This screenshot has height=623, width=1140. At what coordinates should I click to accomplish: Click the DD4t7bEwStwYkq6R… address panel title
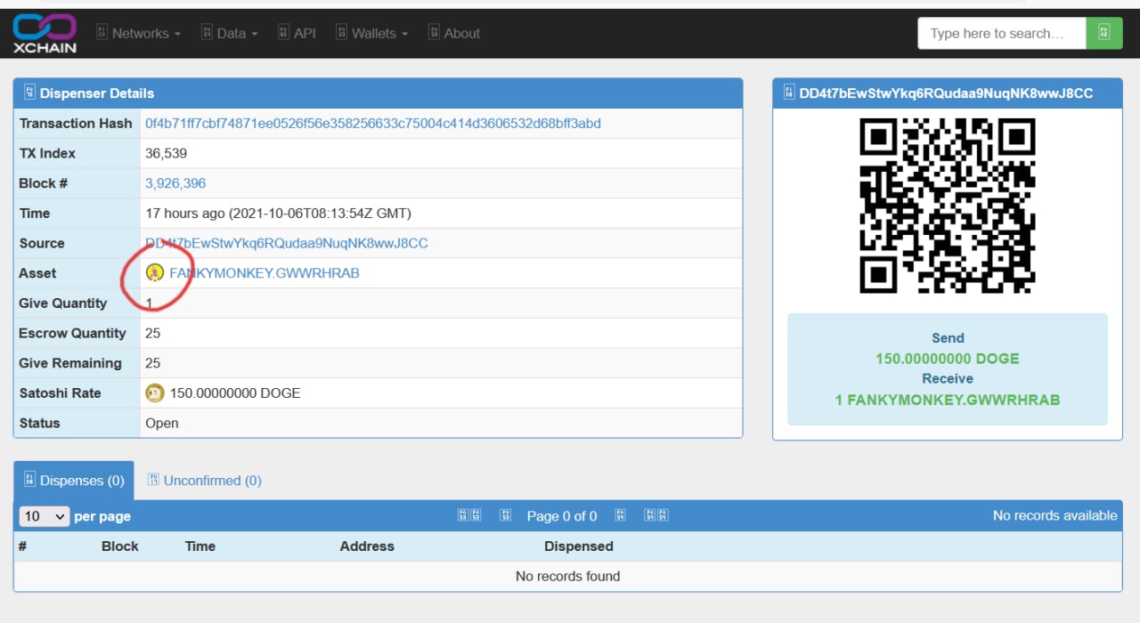(x=946, y=93)
